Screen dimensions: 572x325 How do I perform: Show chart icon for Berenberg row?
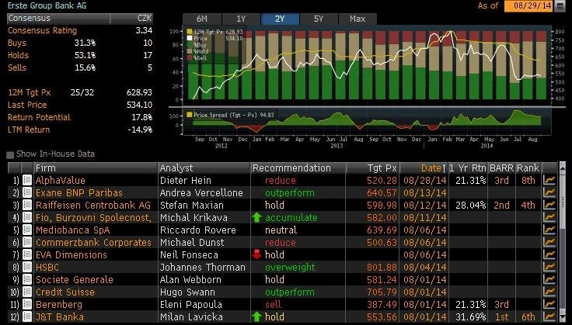pyautogui.click(x=549, y=304)
